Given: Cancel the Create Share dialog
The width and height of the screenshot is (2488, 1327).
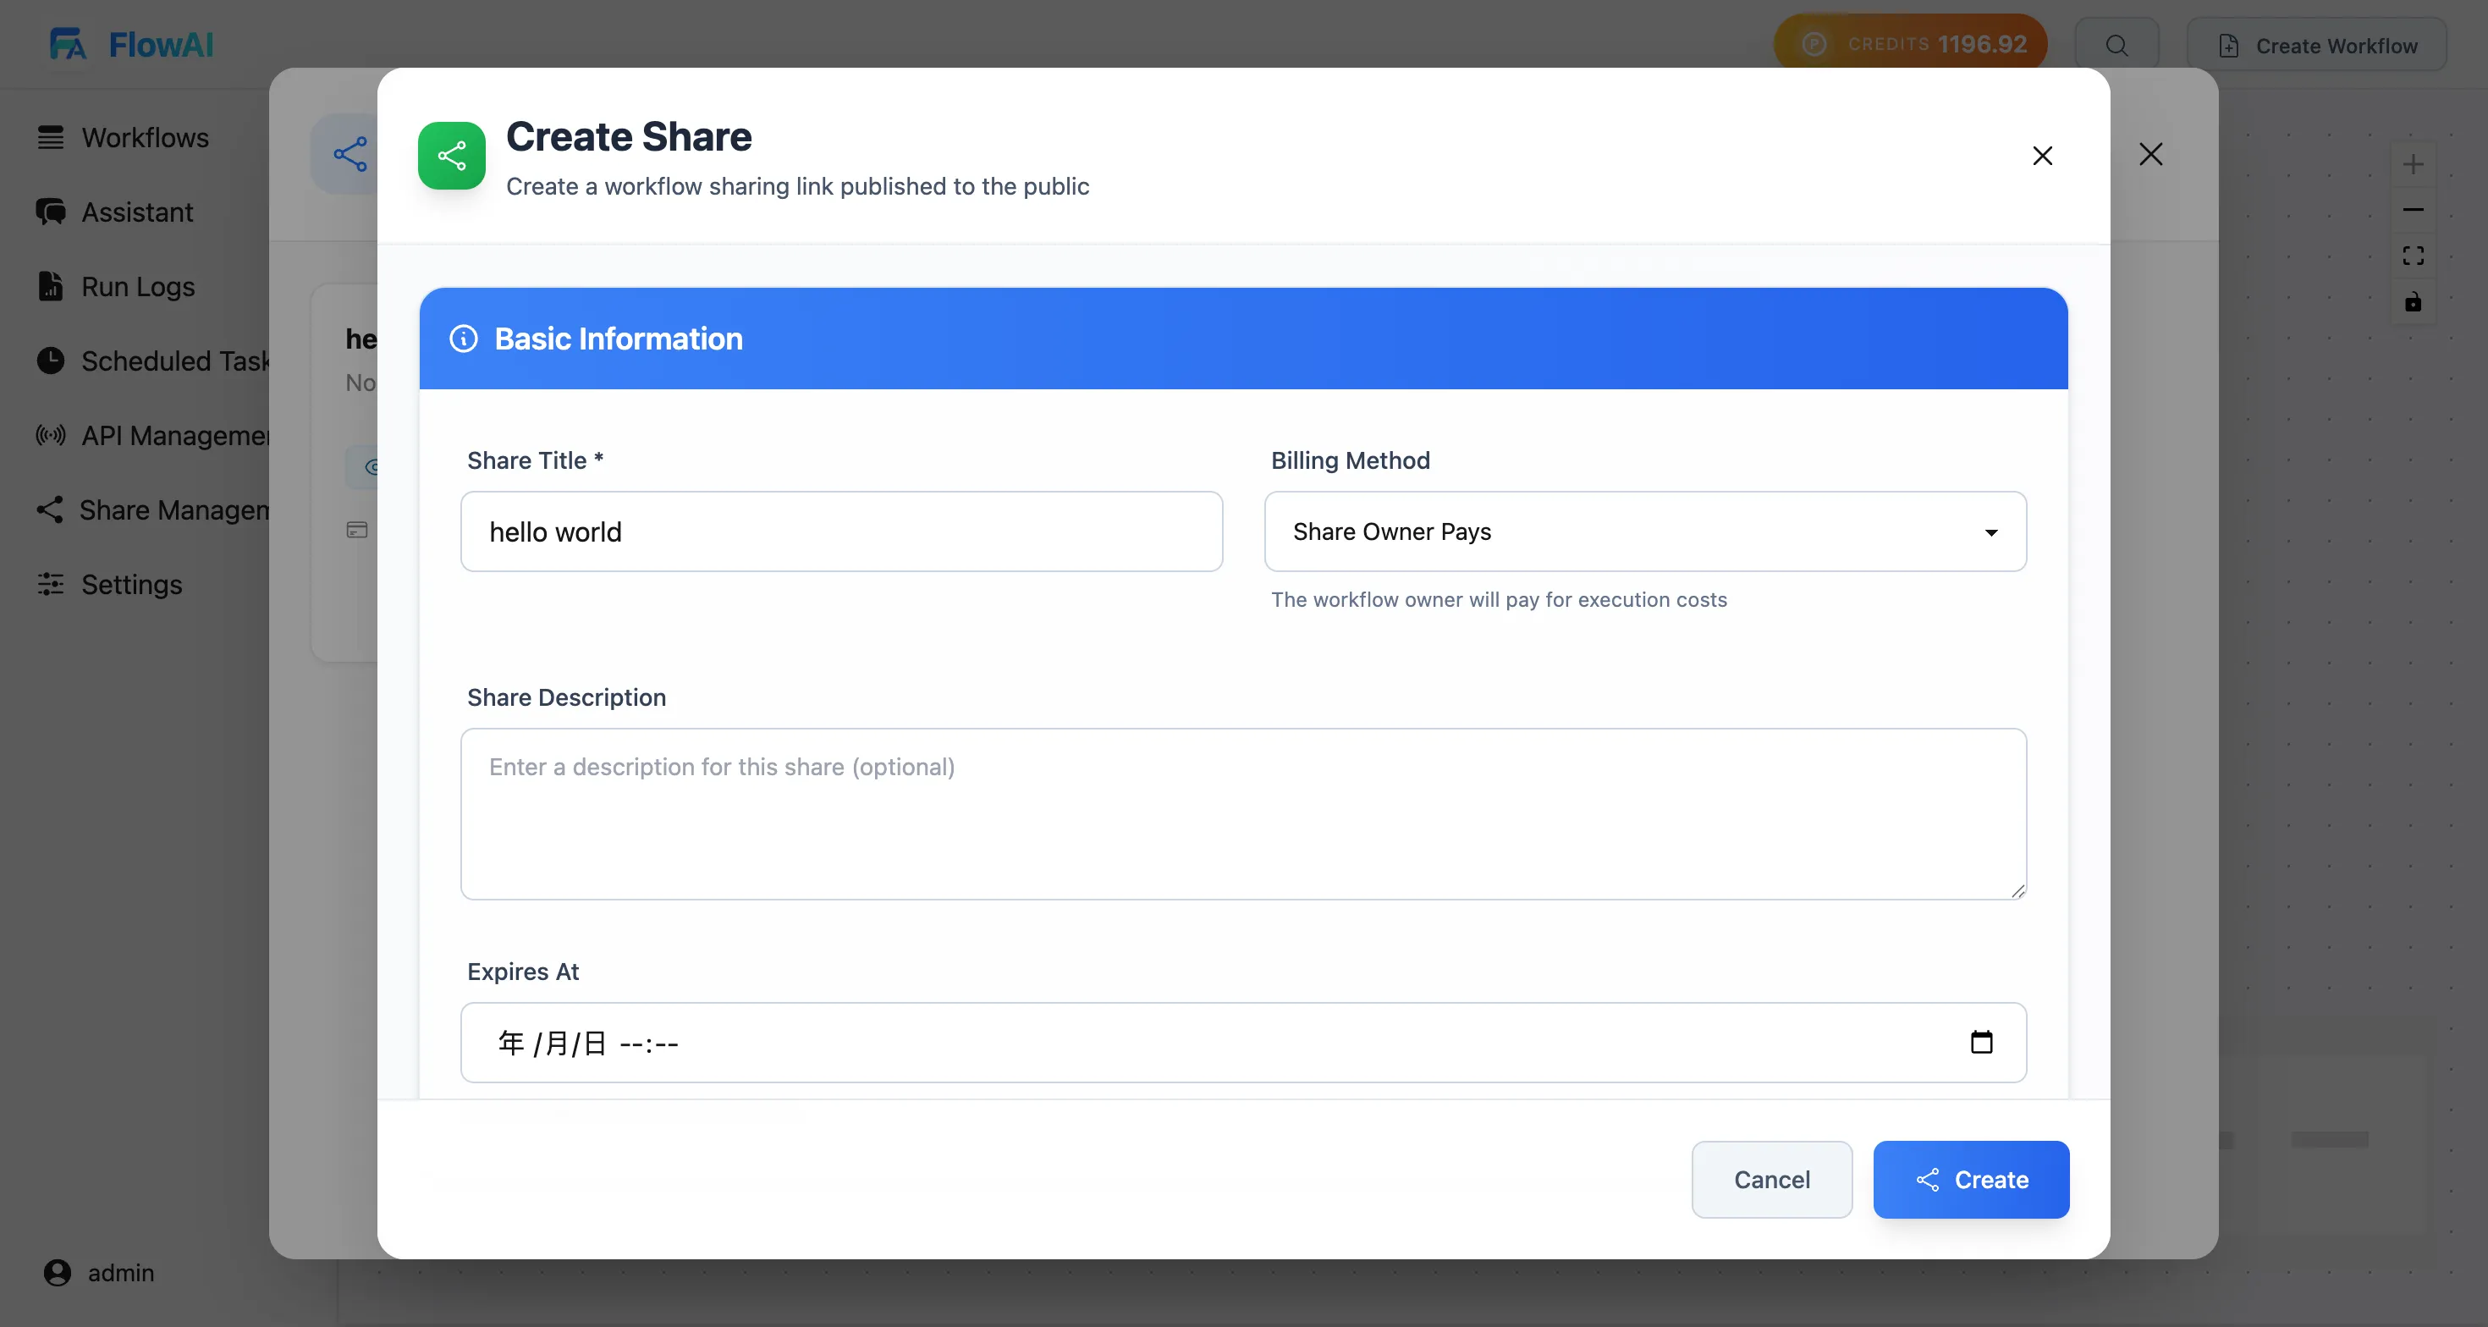Looking at the screenshot, I should coord(1770,1179).
